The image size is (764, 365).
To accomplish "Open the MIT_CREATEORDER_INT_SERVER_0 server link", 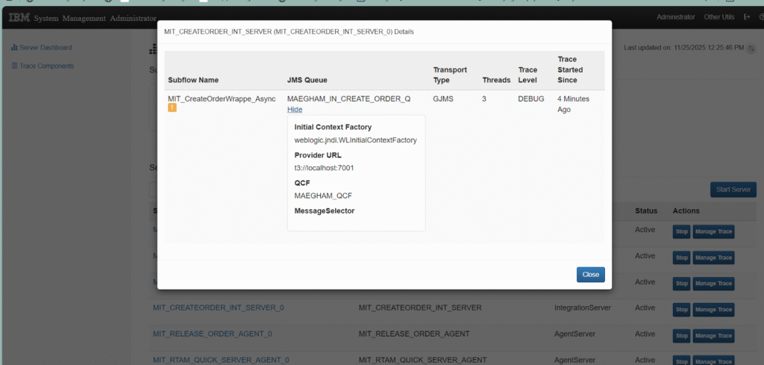I will (218, 308).
